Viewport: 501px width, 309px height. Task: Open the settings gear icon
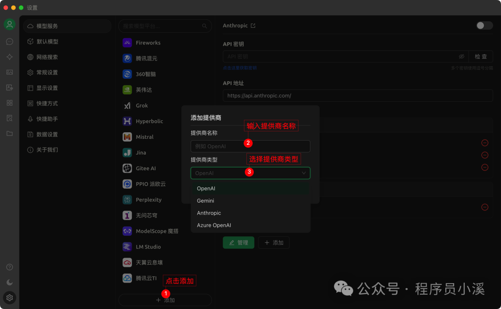coord(10,297)
